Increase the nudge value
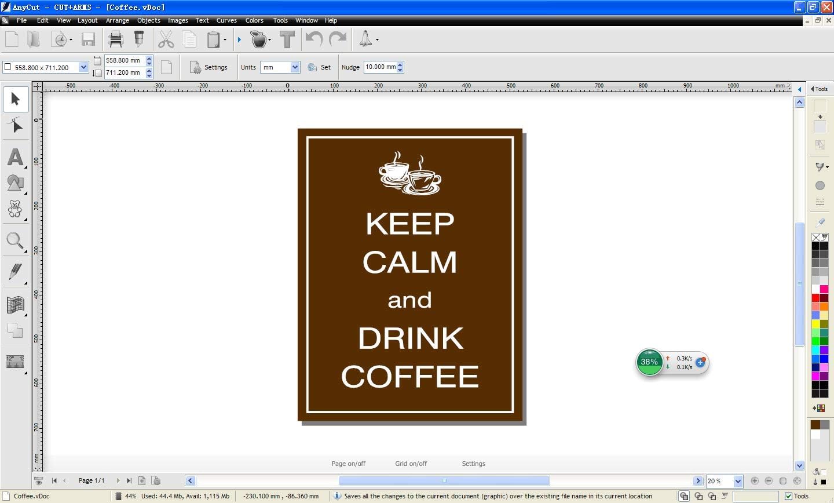Screen dimensions: 834x503 [400, 64]
